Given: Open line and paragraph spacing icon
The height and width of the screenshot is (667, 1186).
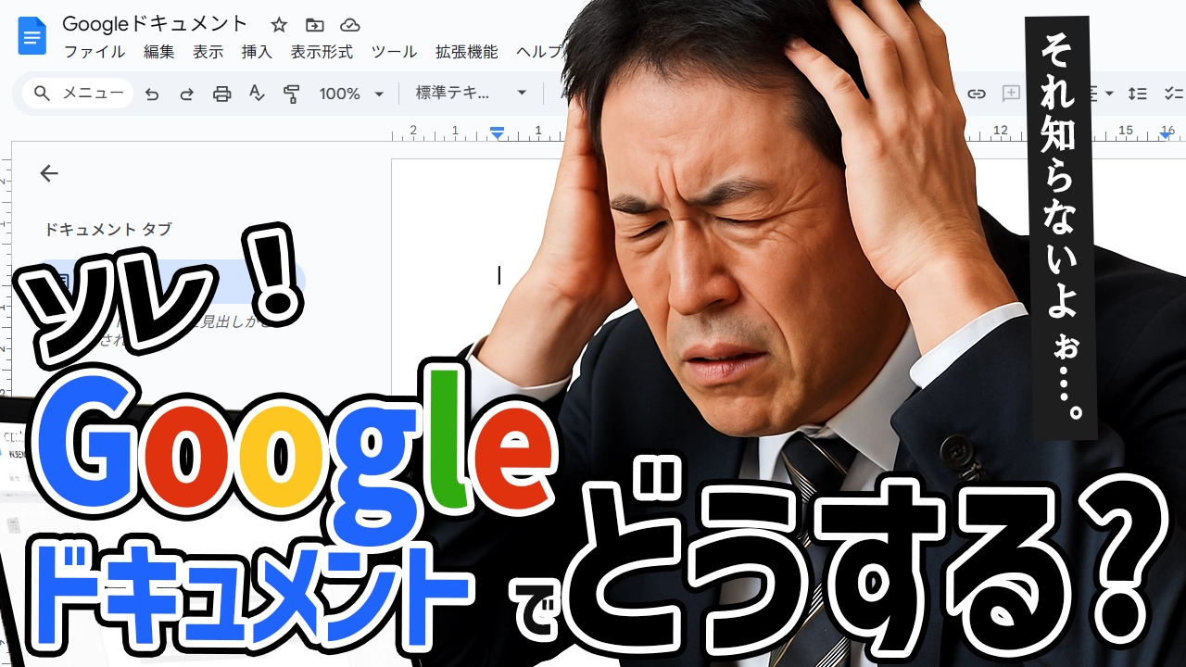Looking at the screenshot, I should coord(1137,94).
